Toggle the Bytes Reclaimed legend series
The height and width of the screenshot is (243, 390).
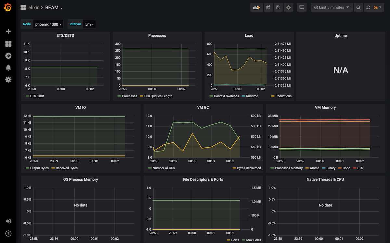click(x=249, y=168)
